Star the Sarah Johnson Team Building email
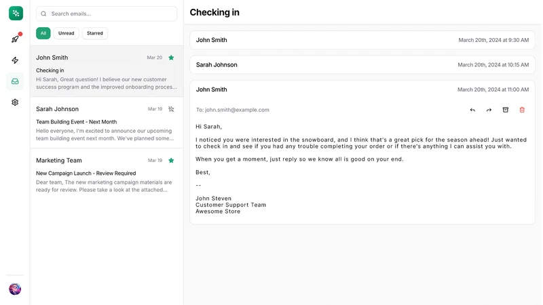 coord(171,109)
